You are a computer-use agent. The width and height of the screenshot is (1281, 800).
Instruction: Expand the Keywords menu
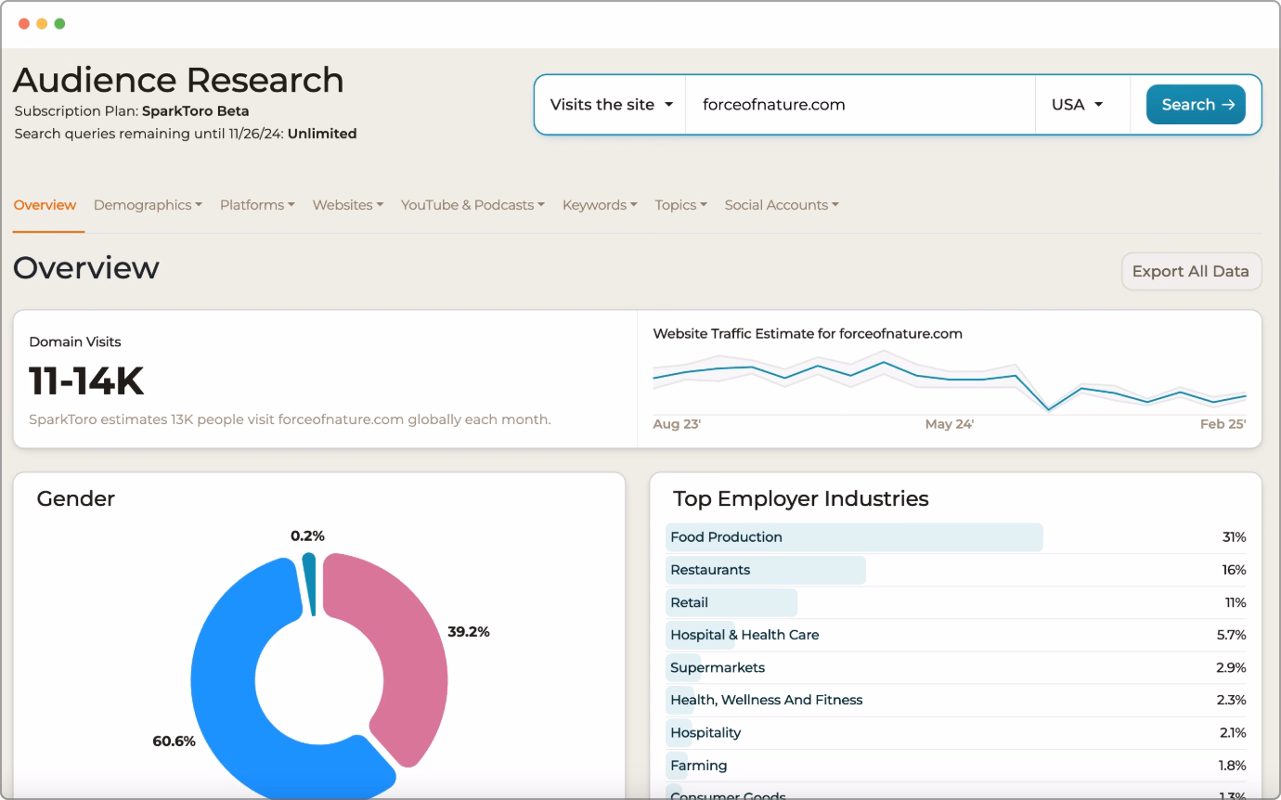pos(600,205)
